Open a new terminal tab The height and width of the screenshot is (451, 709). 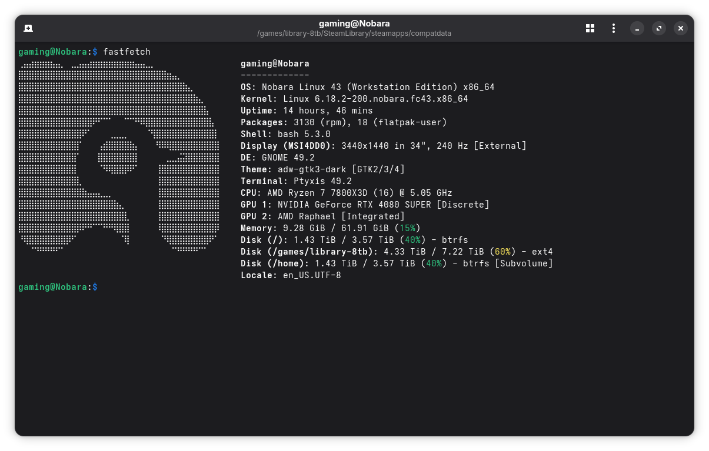(28, 28)
